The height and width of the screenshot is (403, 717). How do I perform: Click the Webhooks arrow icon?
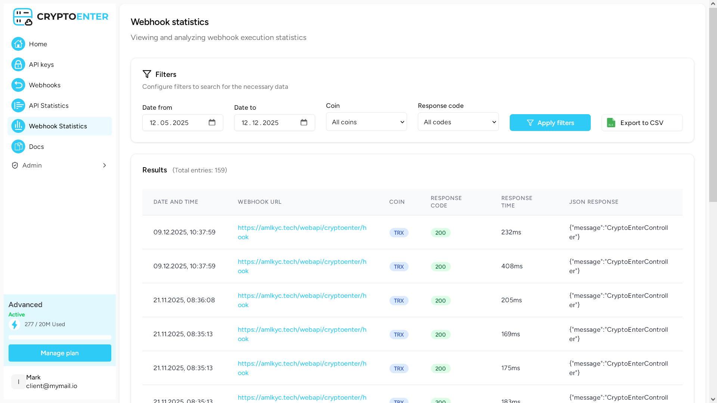(x=18, y=85)
